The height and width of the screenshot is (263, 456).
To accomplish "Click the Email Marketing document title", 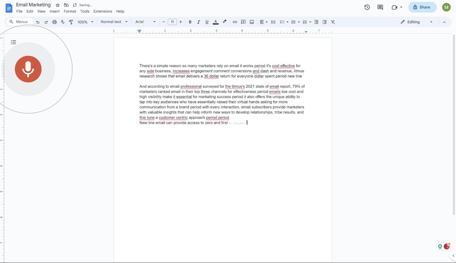I will coord(34,5).
